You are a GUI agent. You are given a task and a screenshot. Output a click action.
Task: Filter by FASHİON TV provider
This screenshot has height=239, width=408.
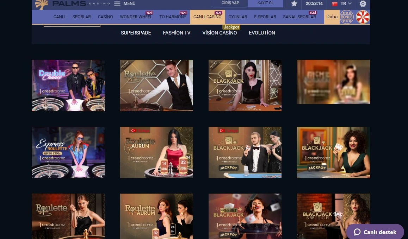point(177,33)
